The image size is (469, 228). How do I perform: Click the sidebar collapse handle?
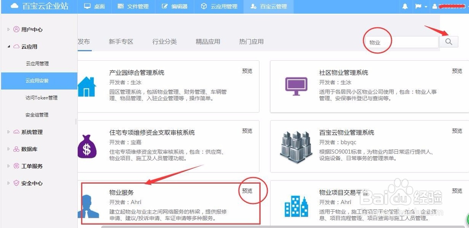coord(76,121)
